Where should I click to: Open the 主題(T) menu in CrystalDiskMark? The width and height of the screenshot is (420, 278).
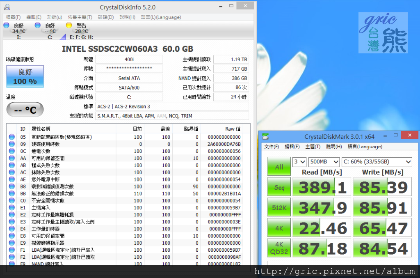[313, 147]
